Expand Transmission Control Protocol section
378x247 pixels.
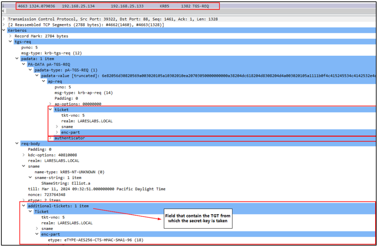tap(4, 19)
